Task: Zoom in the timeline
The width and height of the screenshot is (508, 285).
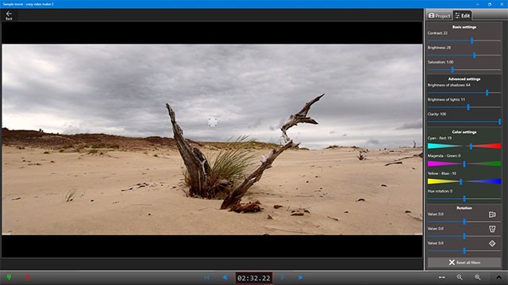Action: click(478, 277)
